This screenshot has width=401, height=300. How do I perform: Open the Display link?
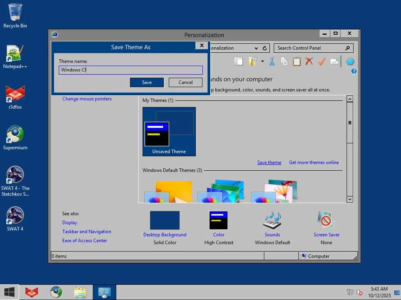(70, 222)
